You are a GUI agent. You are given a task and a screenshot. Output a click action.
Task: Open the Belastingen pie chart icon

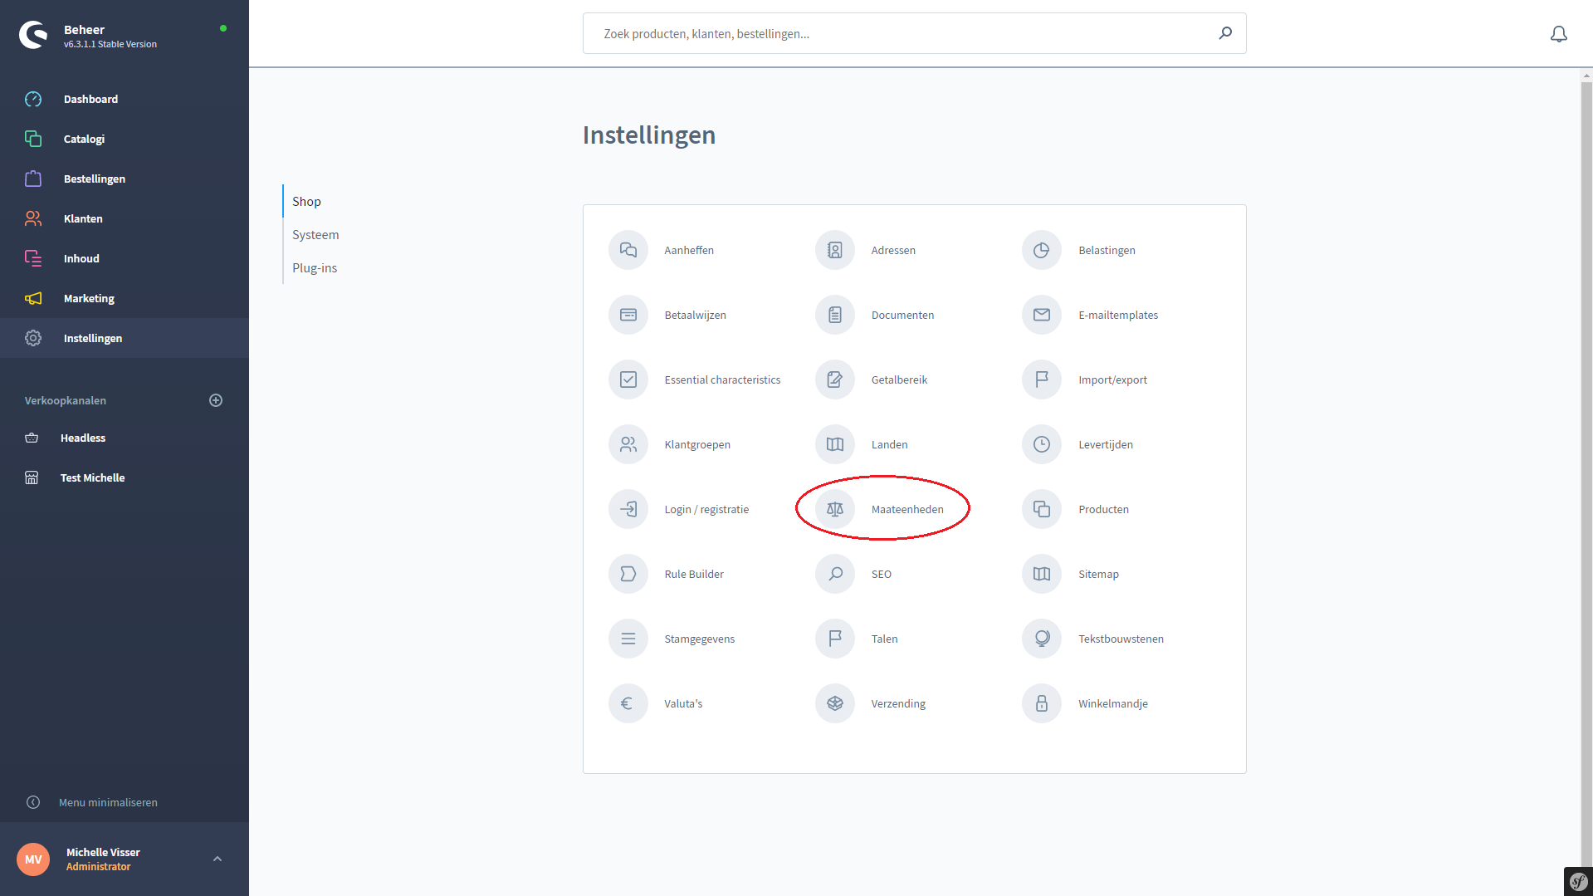coord(1041,250)
